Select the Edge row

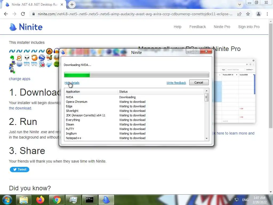(x=134, y=106)
